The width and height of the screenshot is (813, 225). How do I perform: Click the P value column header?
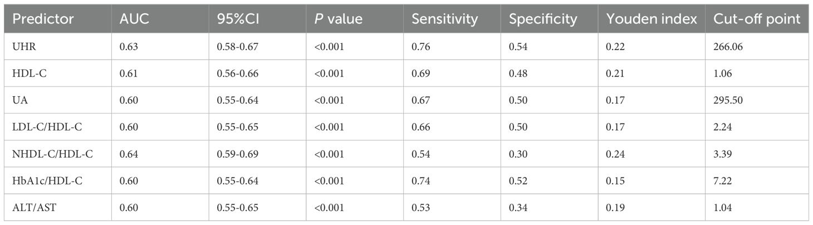pyautogui.click(x=339, y=19)
